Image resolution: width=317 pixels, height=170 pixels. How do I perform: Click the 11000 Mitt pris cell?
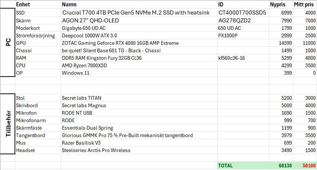click(x=305, y=43)
